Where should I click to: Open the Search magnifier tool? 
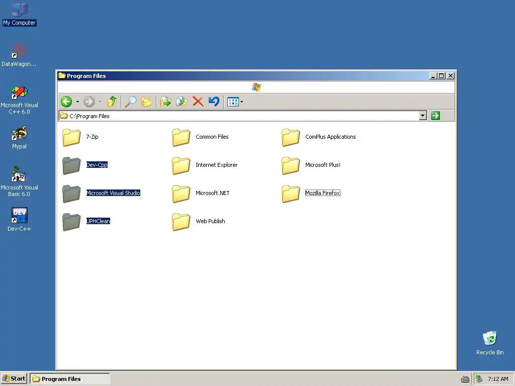click(x=131, y=102)
